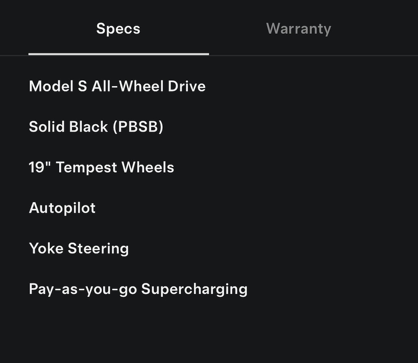The height and width of the screenshot is (363, 418).
Task: Click the 19" wheel size number
Action: (40, 167)
